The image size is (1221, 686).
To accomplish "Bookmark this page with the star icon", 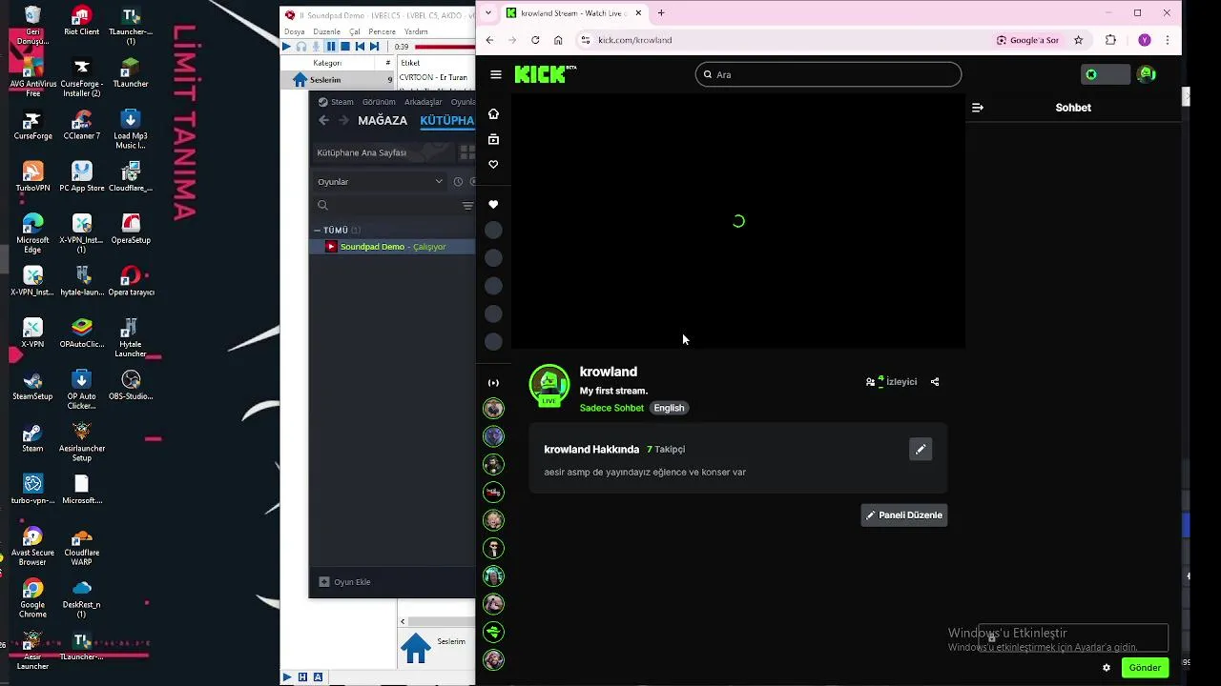I will click(x=1079, y=40).
